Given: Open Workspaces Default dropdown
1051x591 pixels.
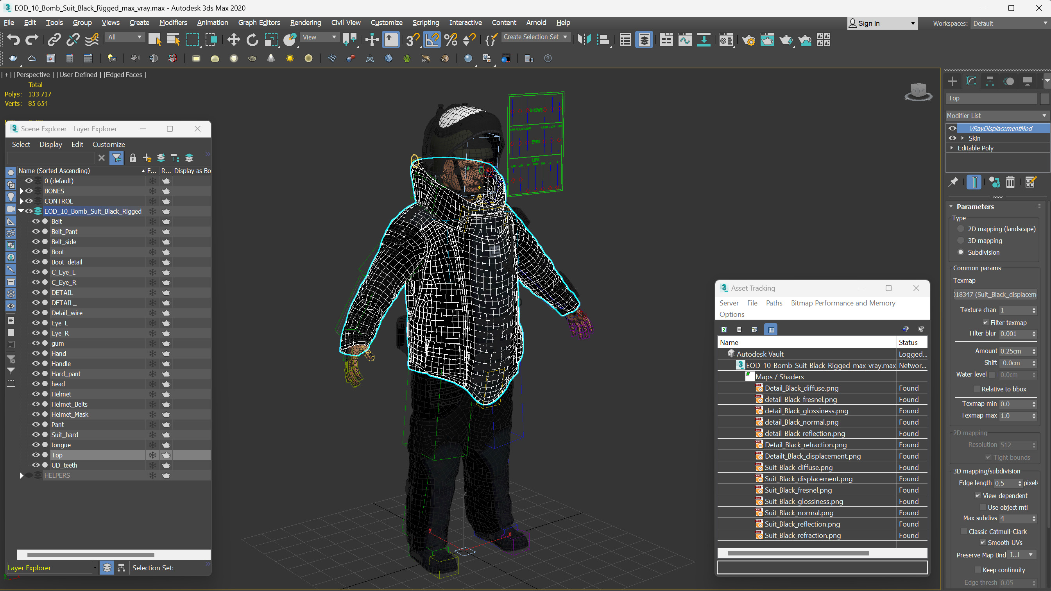Looking at the screenshot, I should click(x=1010, y=23).
